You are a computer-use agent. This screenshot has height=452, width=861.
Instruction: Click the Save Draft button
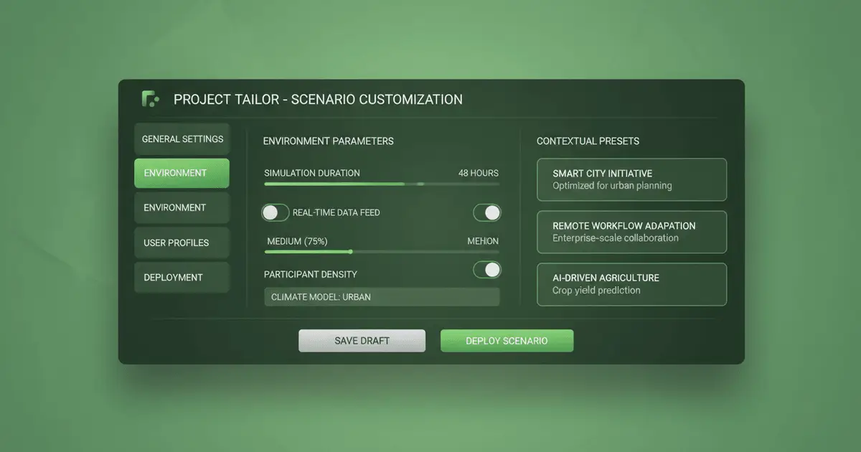[x=362, y=341]
